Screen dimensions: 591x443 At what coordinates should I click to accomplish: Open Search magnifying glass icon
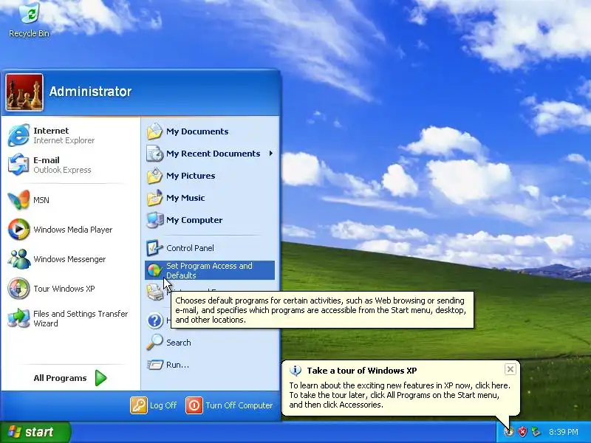[154, 343]
